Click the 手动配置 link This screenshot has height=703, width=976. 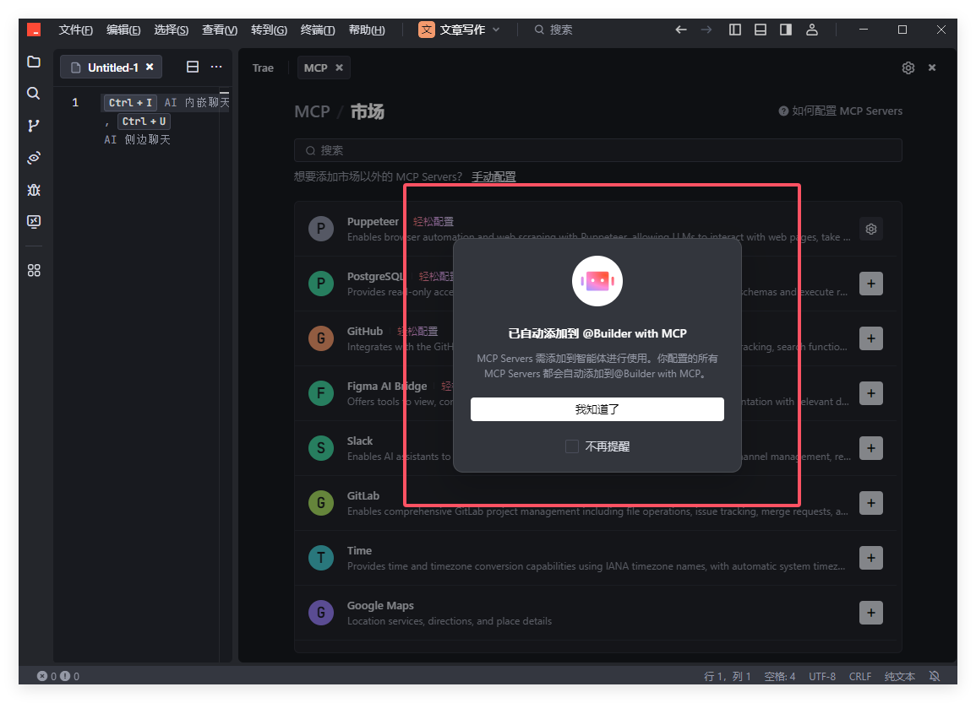coord(493,176)
